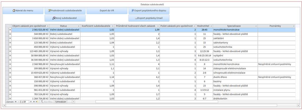Select the Nevyhovující subdodavatel cell for dveře dřevo
This screenshot has height=110, width=302.
tap(65, 77)
